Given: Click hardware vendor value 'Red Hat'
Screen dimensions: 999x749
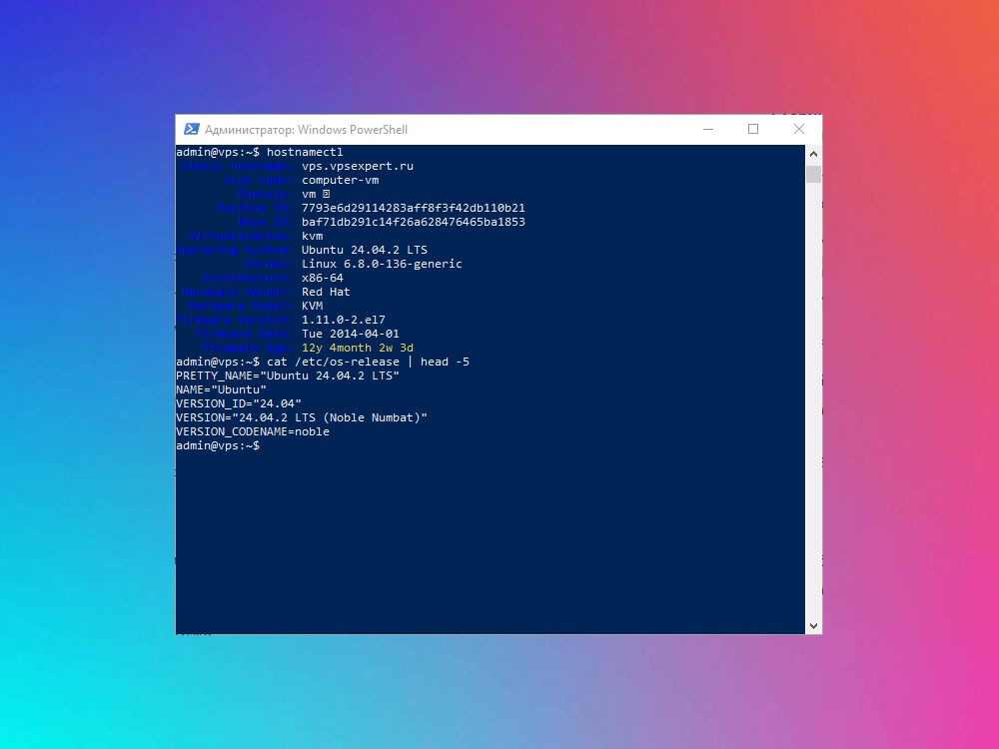Looking at the screenshot, I should pos(326,293).
